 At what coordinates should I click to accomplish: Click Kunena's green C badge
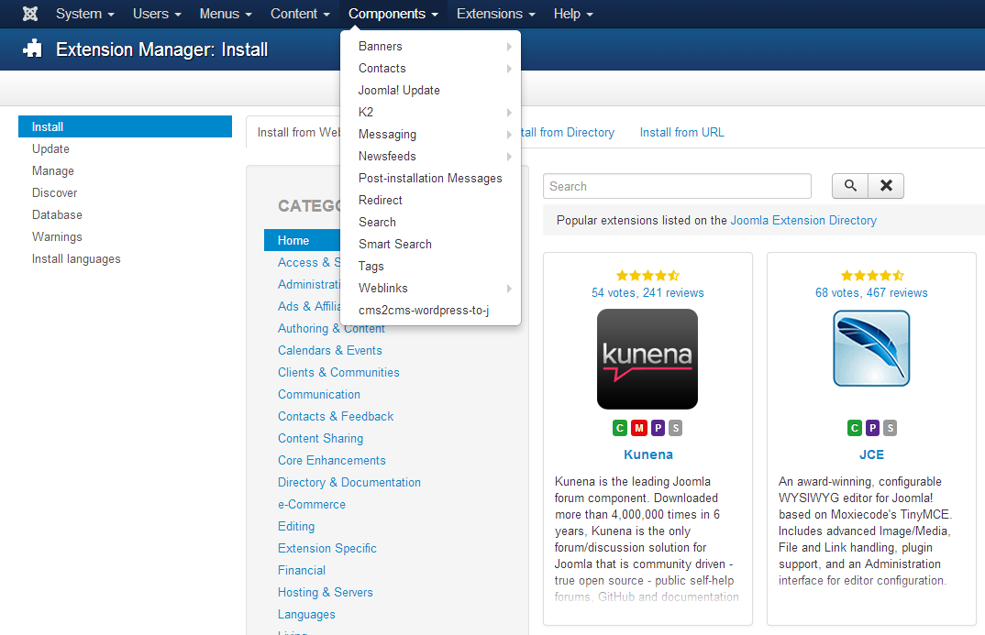[620, 428]
